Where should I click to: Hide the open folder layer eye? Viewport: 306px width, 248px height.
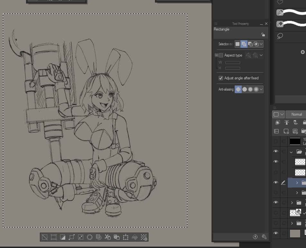tap(276, 151)
